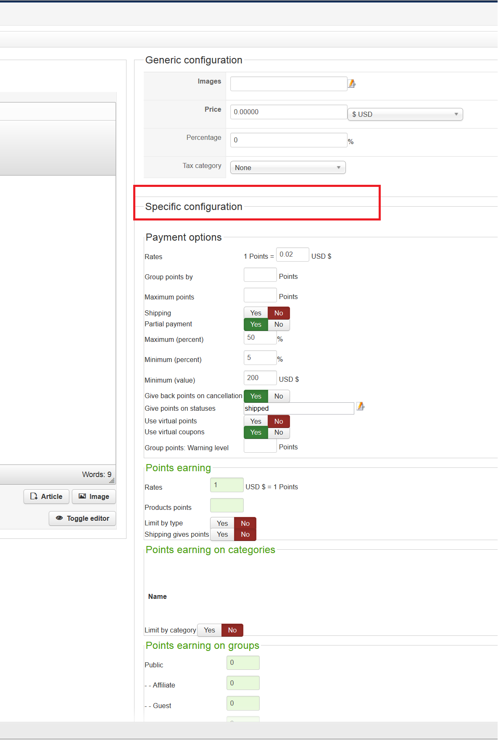Choose No for Use virtual coupons

(x=279, y=432)
